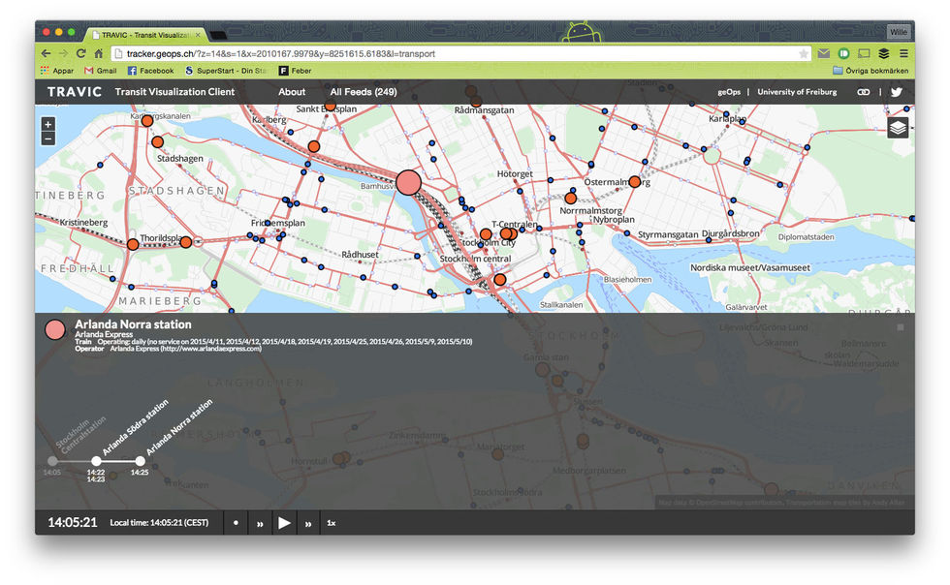Open the Gmail bookmark

[x=100, y=71]
